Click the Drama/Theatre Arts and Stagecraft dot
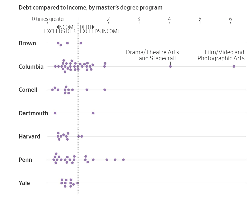This screenshot has width=251, height=199. [170, 66]
